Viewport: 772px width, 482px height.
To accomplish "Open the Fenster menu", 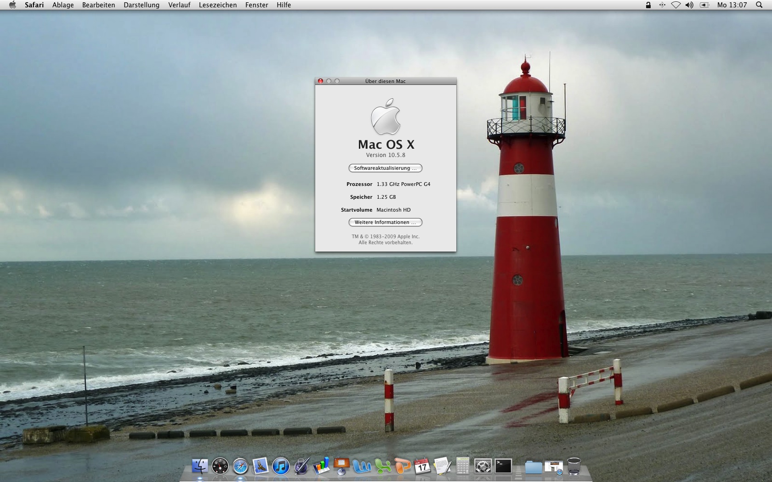I will click(x=257, y=5).
